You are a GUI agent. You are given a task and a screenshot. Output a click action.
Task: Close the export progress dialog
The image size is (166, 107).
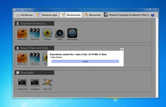pyautogui.click(x=122, y=49)
